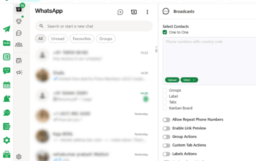Viewport: 256px width, 161px height.
Task: Open the chat received at 15:23
Action: [x=93, y=55]
